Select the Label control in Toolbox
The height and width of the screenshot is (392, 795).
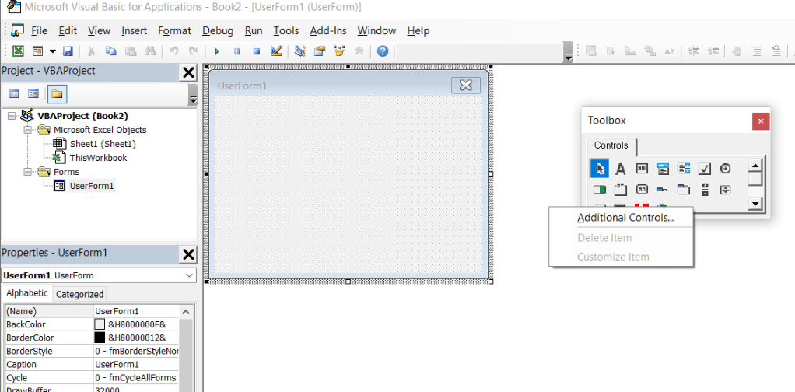(620, 168)
